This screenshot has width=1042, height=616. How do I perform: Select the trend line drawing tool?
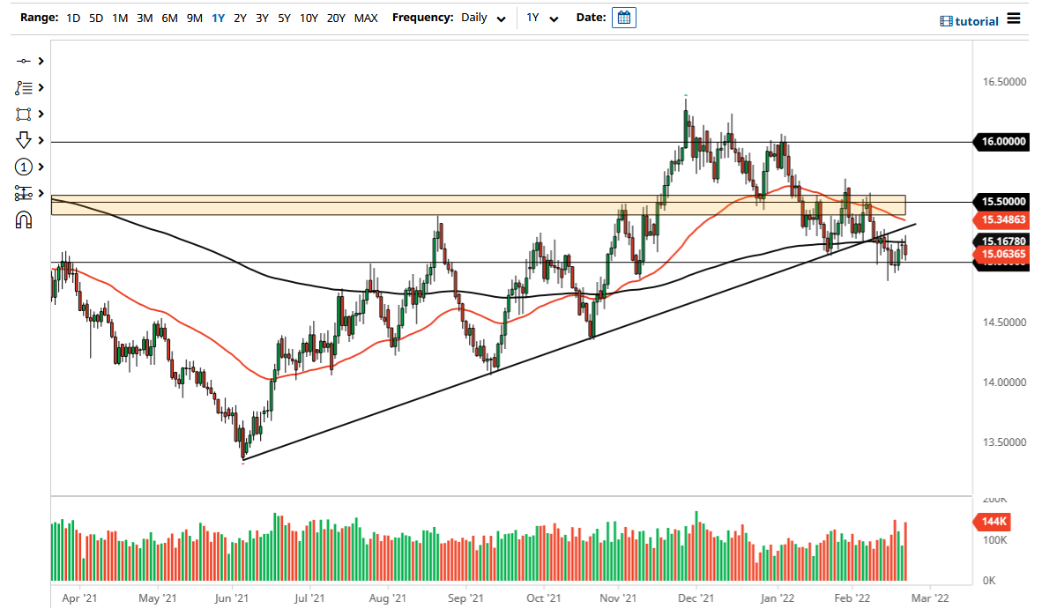(25, 60)
